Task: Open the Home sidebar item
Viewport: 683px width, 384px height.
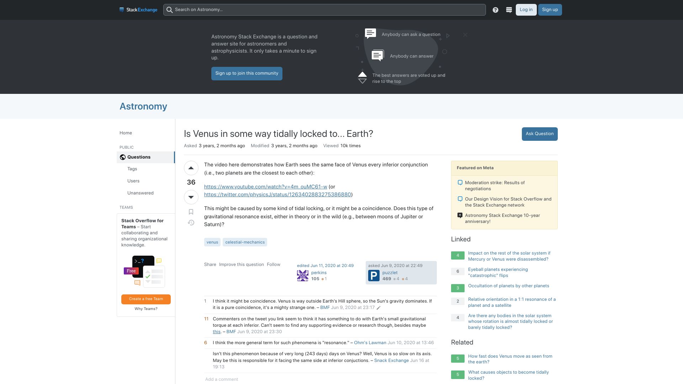Action: tap(126, 133)
